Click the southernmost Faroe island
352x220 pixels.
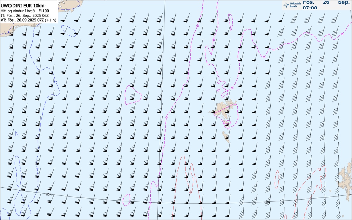pos(226,137)
